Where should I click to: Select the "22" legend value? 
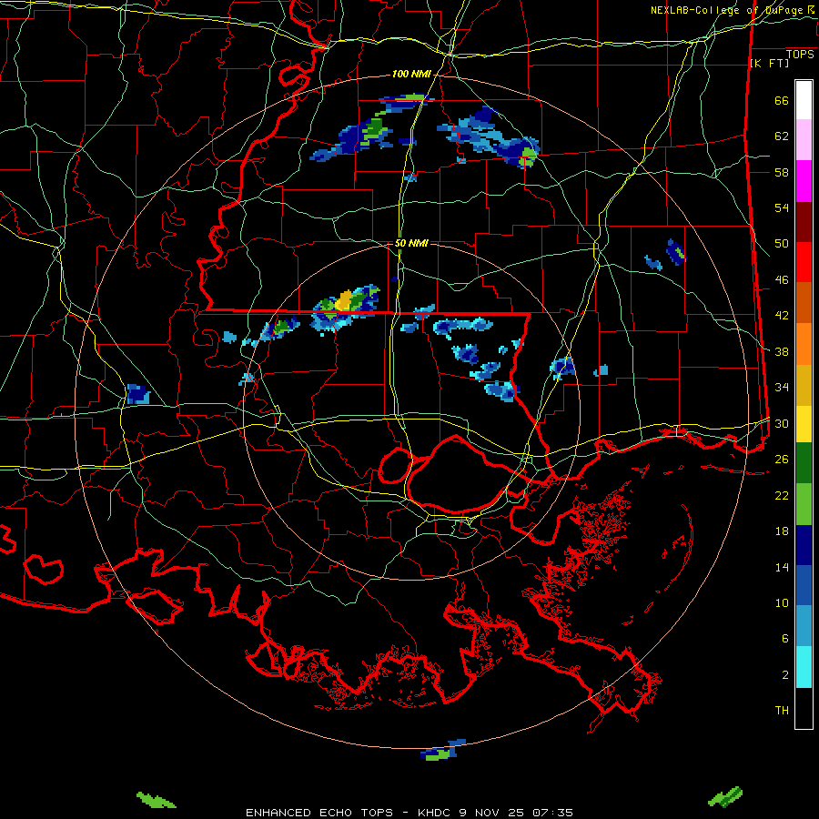click(x=782, y=495)
